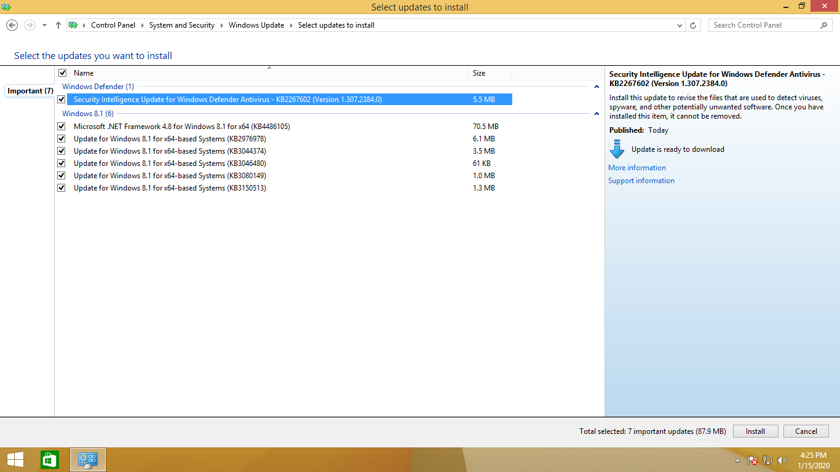This screenshot has width=840, height=472.
Task: Click the window title bar icon
Action: pos(7,7)
